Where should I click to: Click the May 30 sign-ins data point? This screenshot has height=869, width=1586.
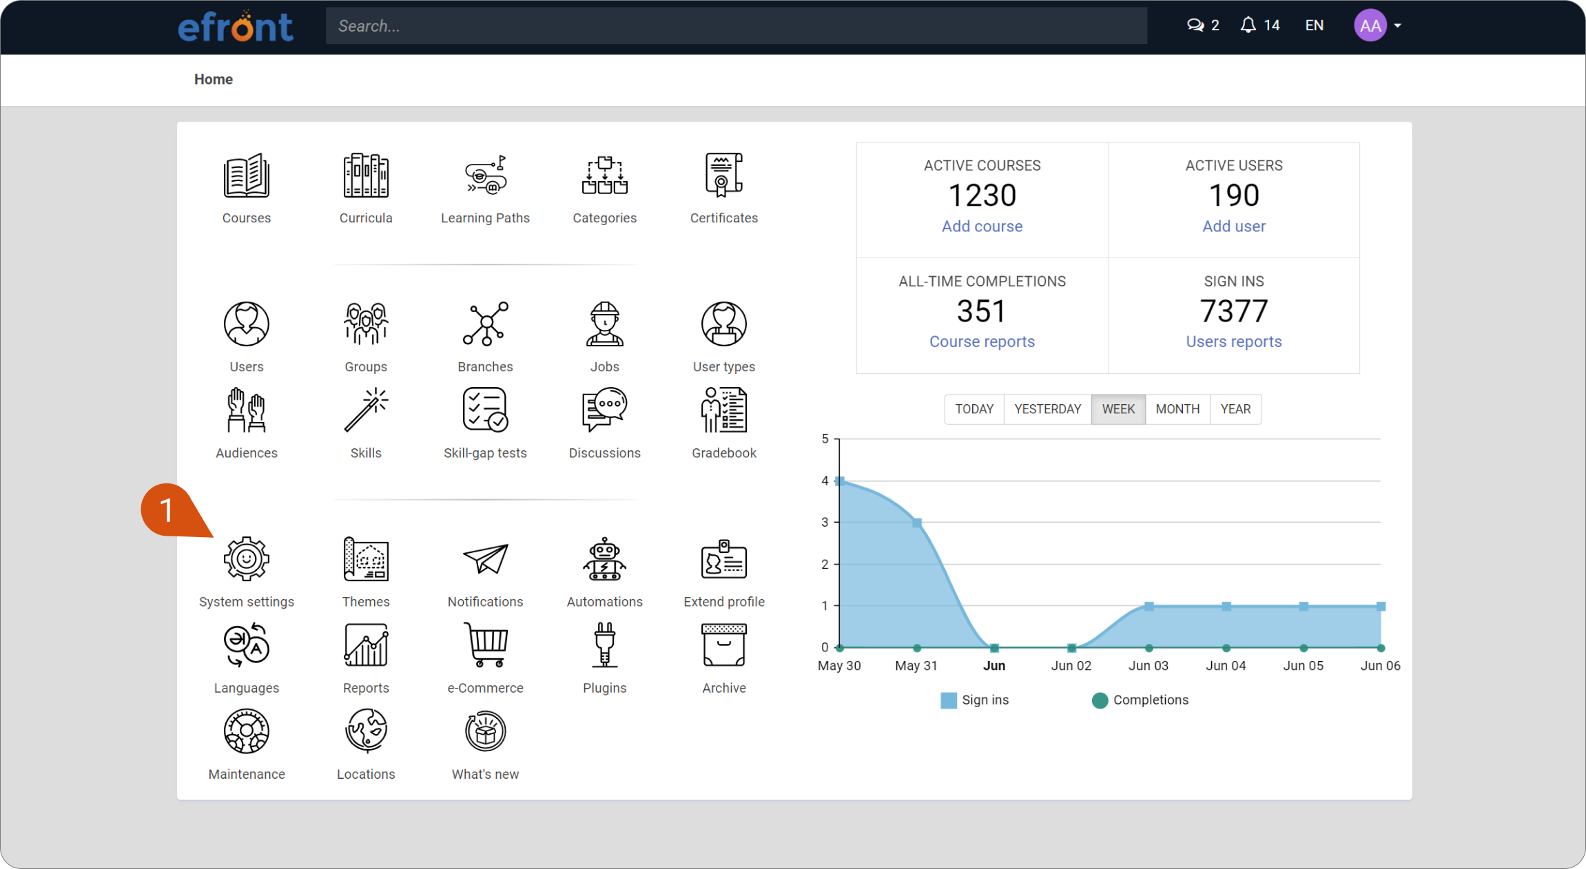[840, 481]
